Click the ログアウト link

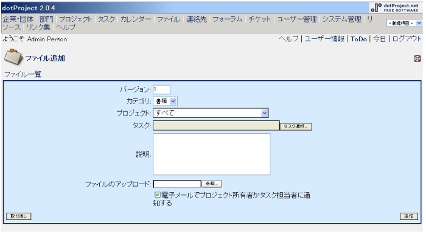pyautogui.click(x=407, y=39)
